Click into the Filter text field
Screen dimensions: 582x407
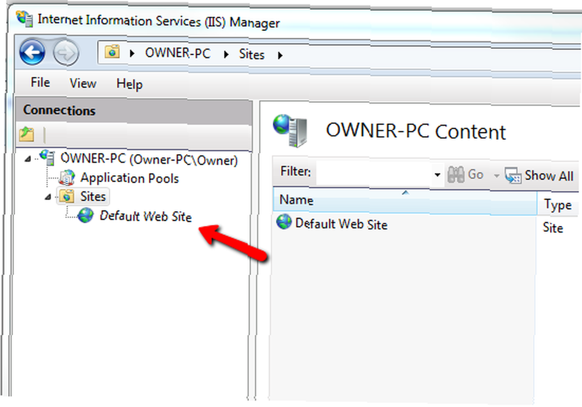coord(374,173)
